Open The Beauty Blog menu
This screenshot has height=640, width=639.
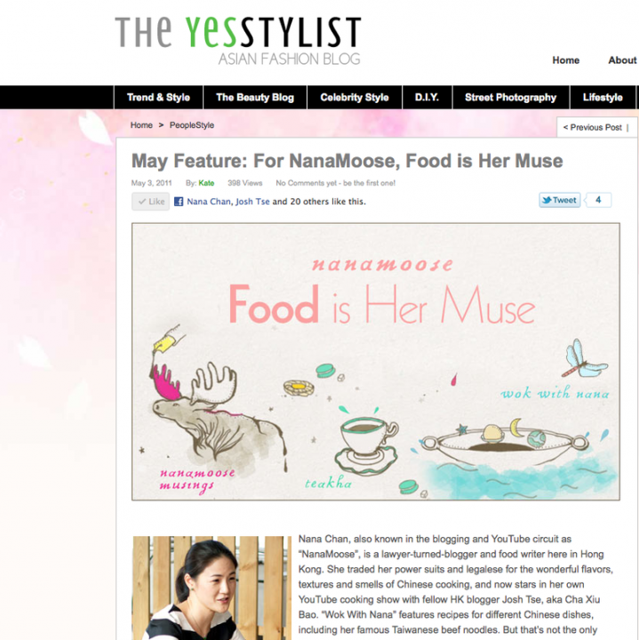pos(255,98)
